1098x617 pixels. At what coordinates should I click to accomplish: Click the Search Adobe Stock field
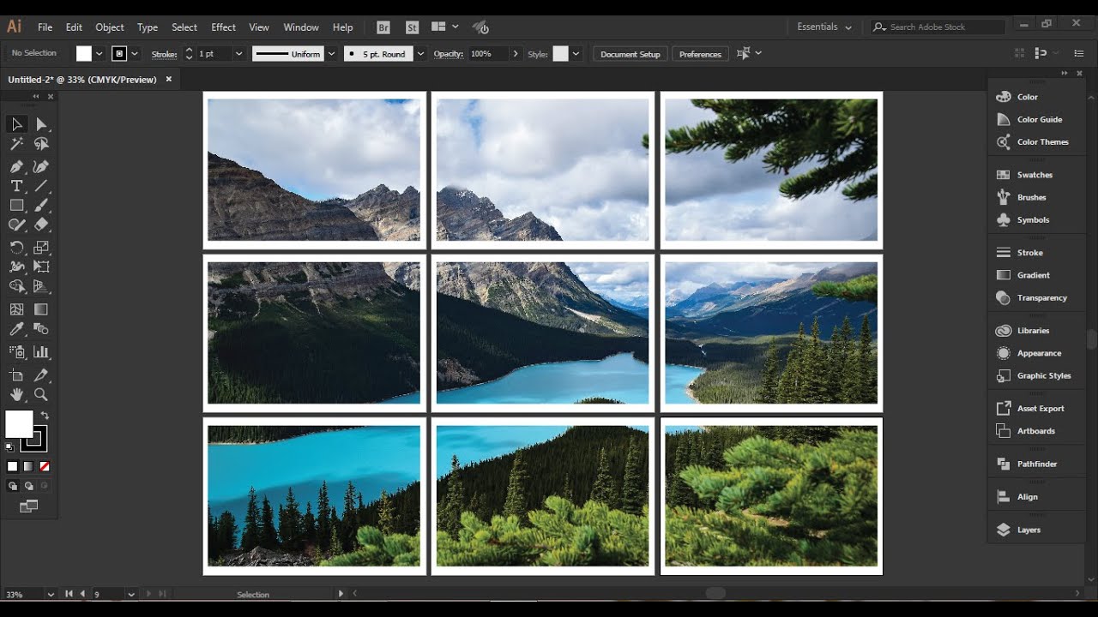point(938,27)
